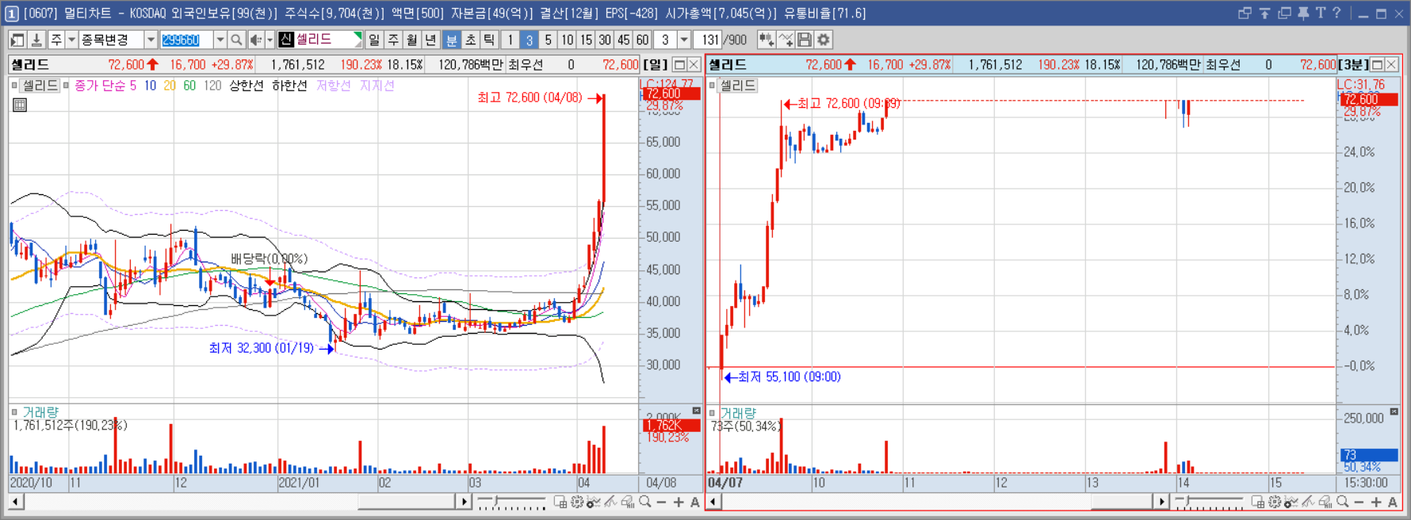Click the add-indicator chart icon in toolbar
This screenshot has width=1411, height=520.
(766, 40)
